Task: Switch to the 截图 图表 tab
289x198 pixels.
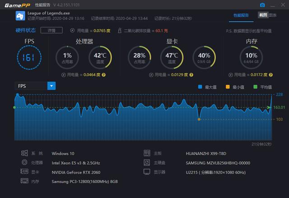Action: pos(268,15)
